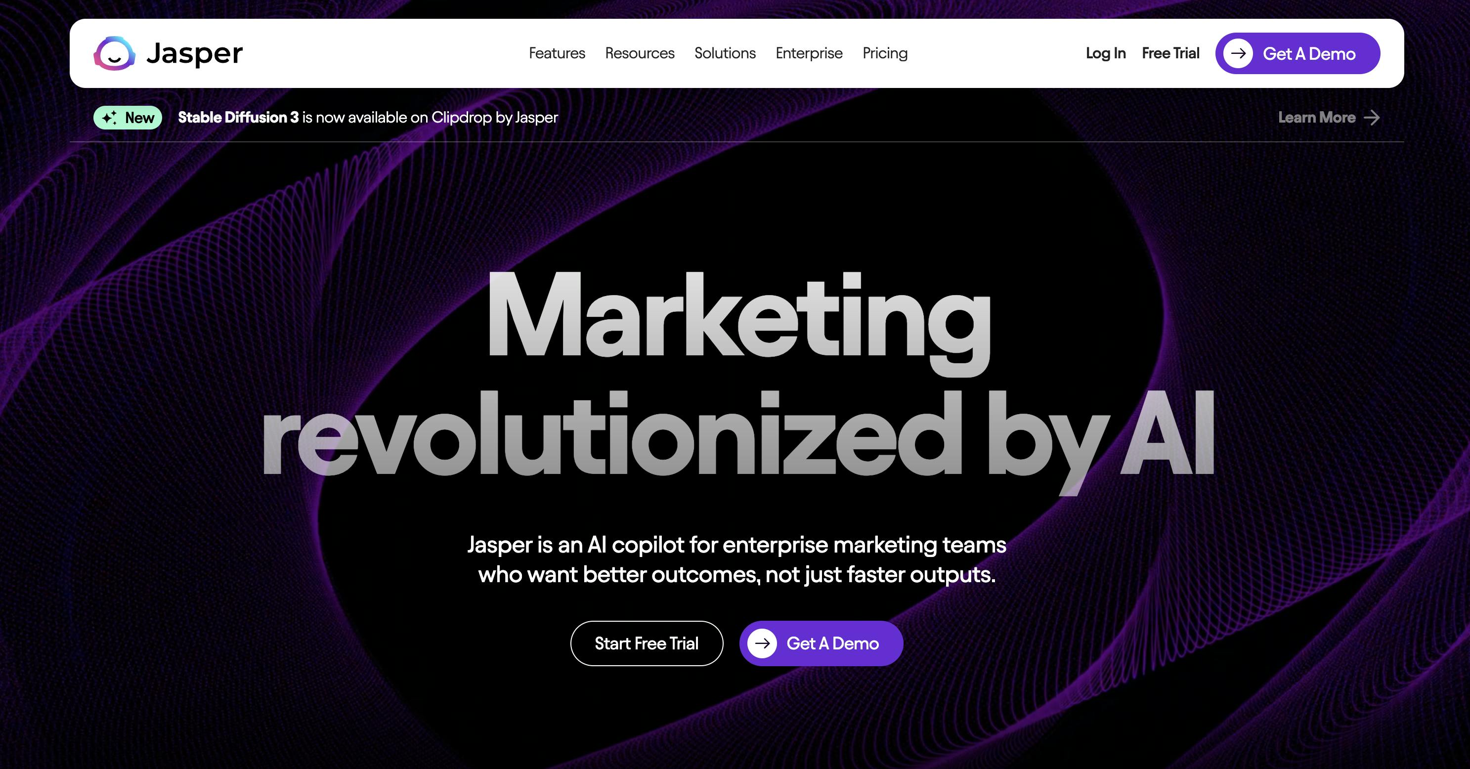The width and height of the screenshot is (1470, 769).
Task: Click the Log In link
Action: pos(1105,53)
